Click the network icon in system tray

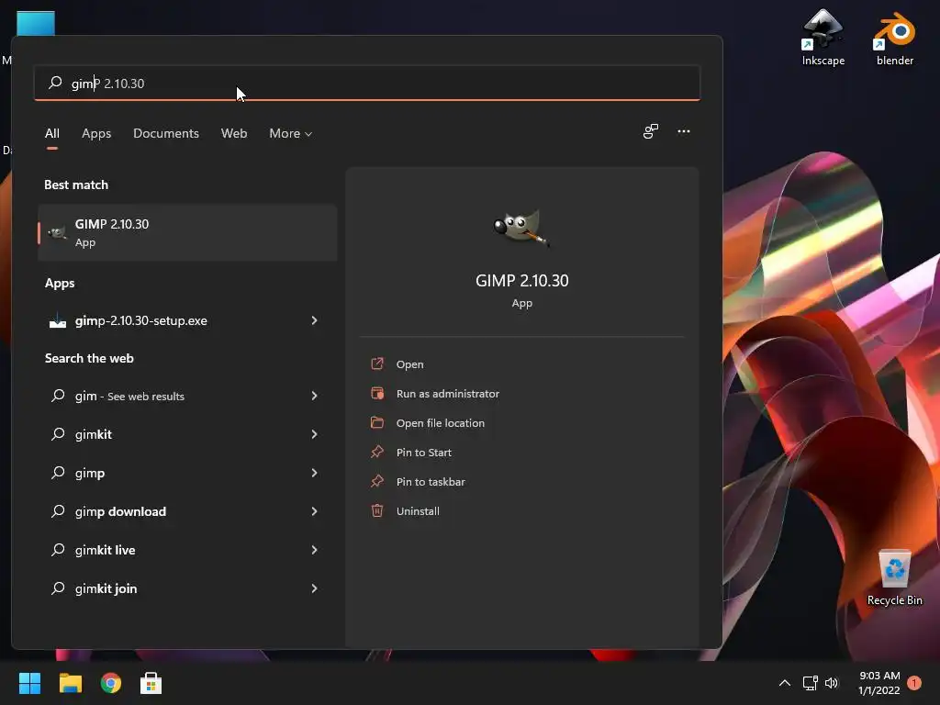coord(810,683)
